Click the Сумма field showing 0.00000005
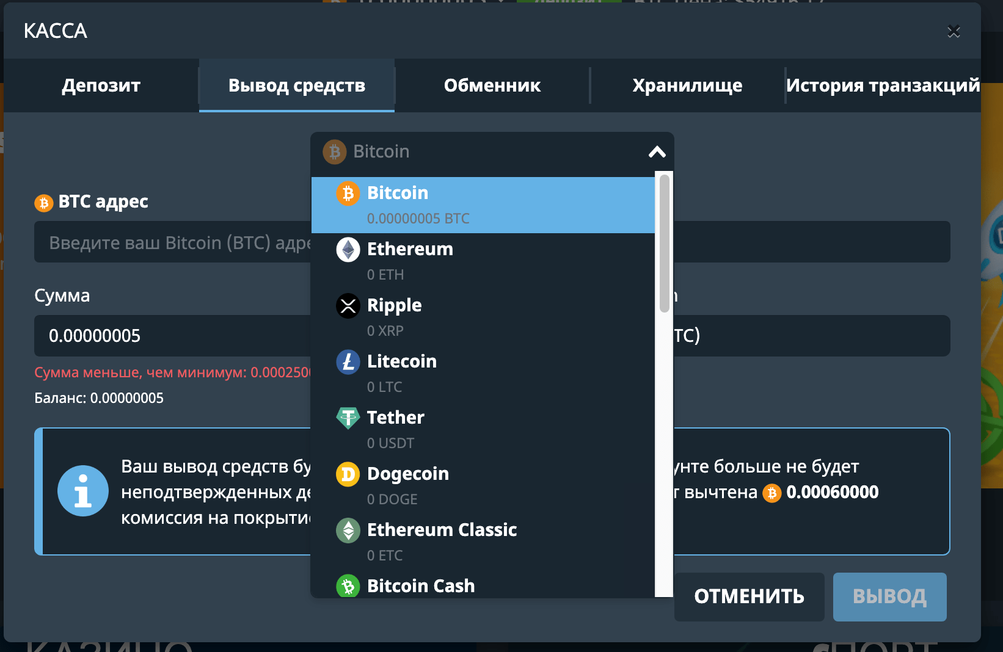 point(173,336)
